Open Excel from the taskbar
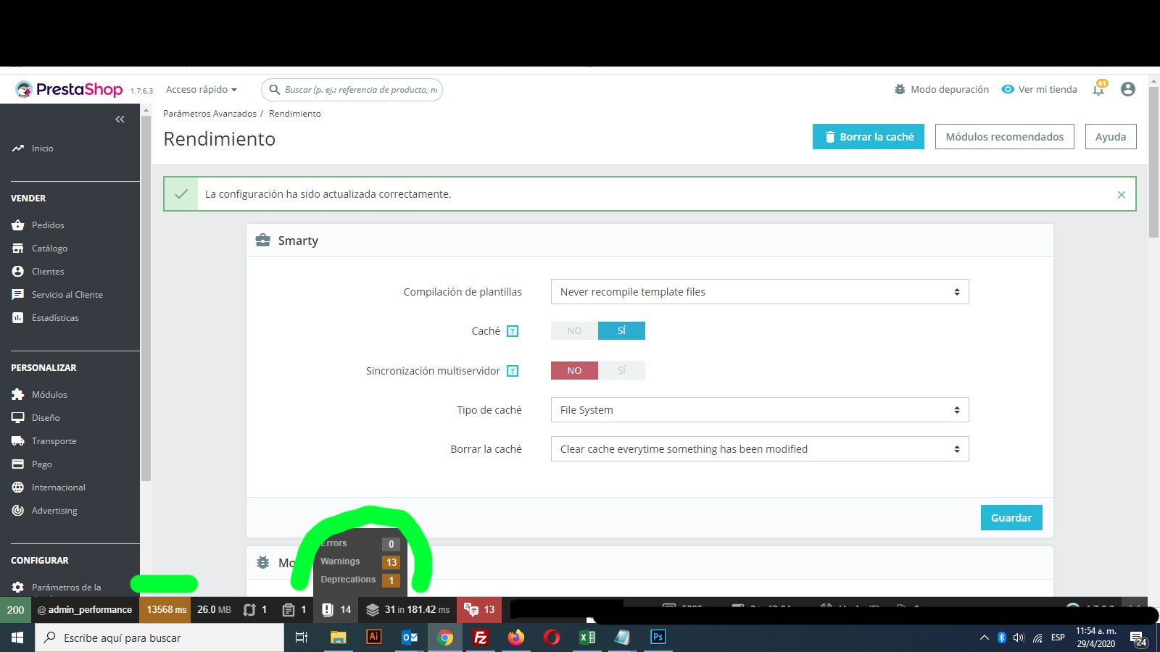The width and height of the screenshot is (1160, 652). point(587,638)
